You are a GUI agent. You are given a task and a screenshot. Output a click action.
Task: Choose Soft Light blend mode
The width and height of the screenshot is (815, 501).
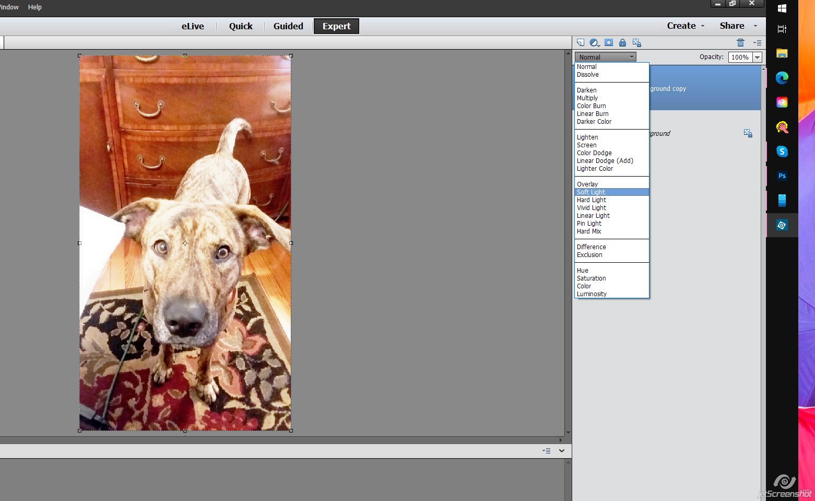tap(591, 192)
